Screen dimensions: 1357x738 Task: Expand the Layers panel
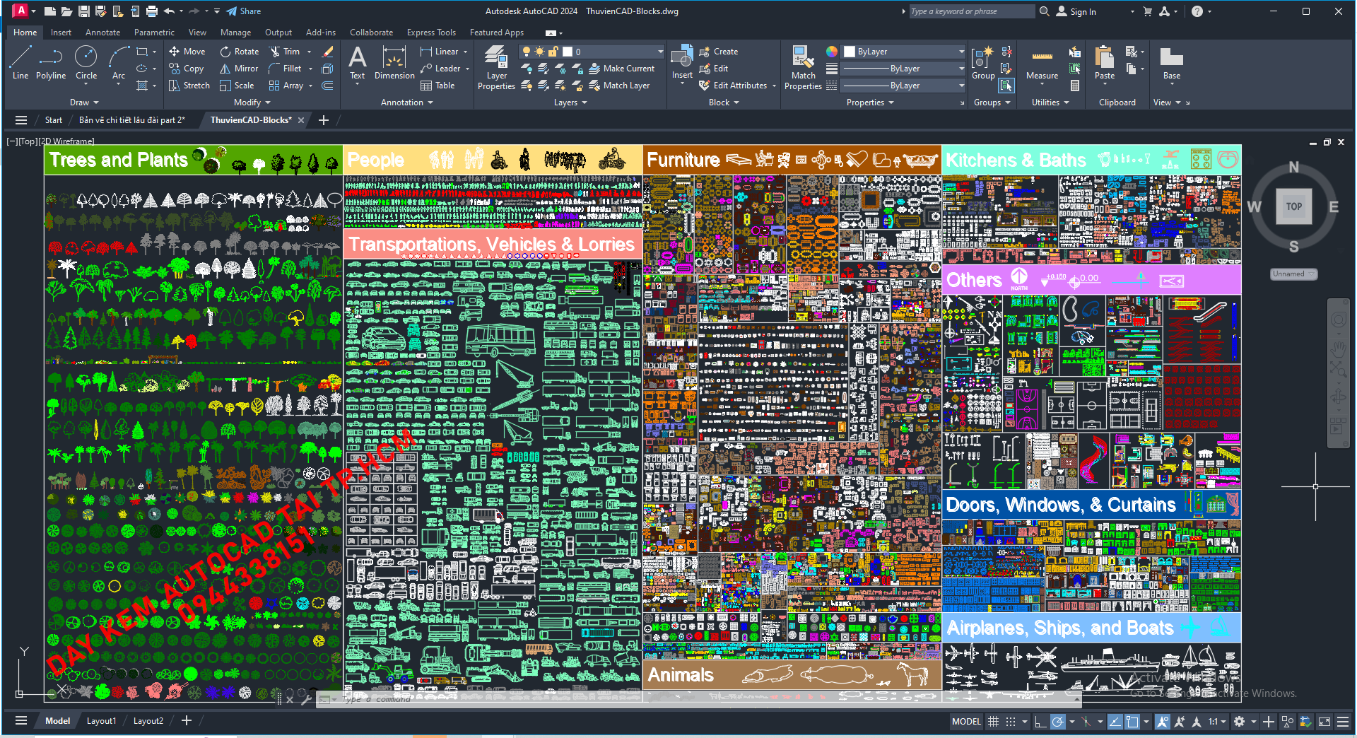570,102
